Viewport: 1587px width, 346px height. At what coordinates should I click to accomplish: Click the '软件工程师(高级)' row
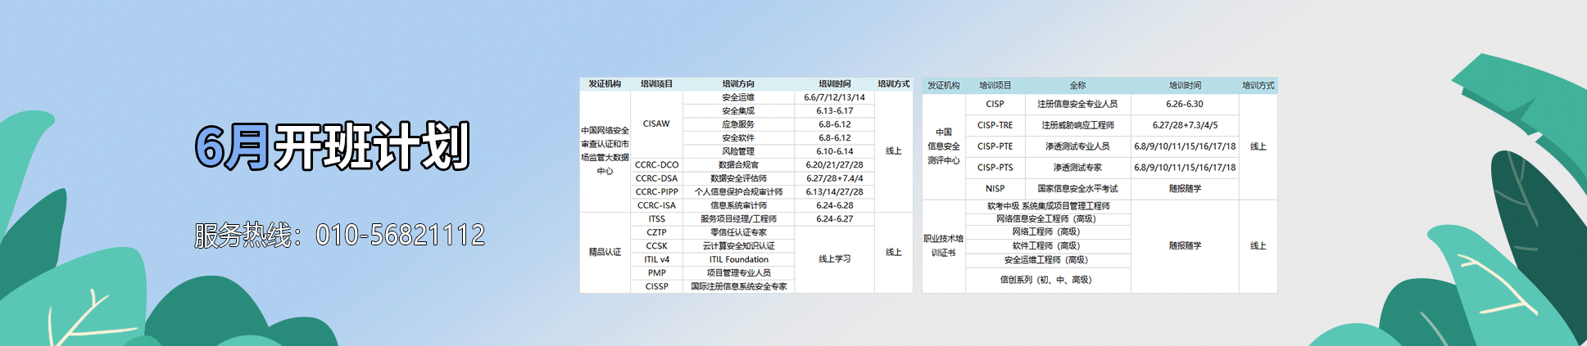[1048, 246]
